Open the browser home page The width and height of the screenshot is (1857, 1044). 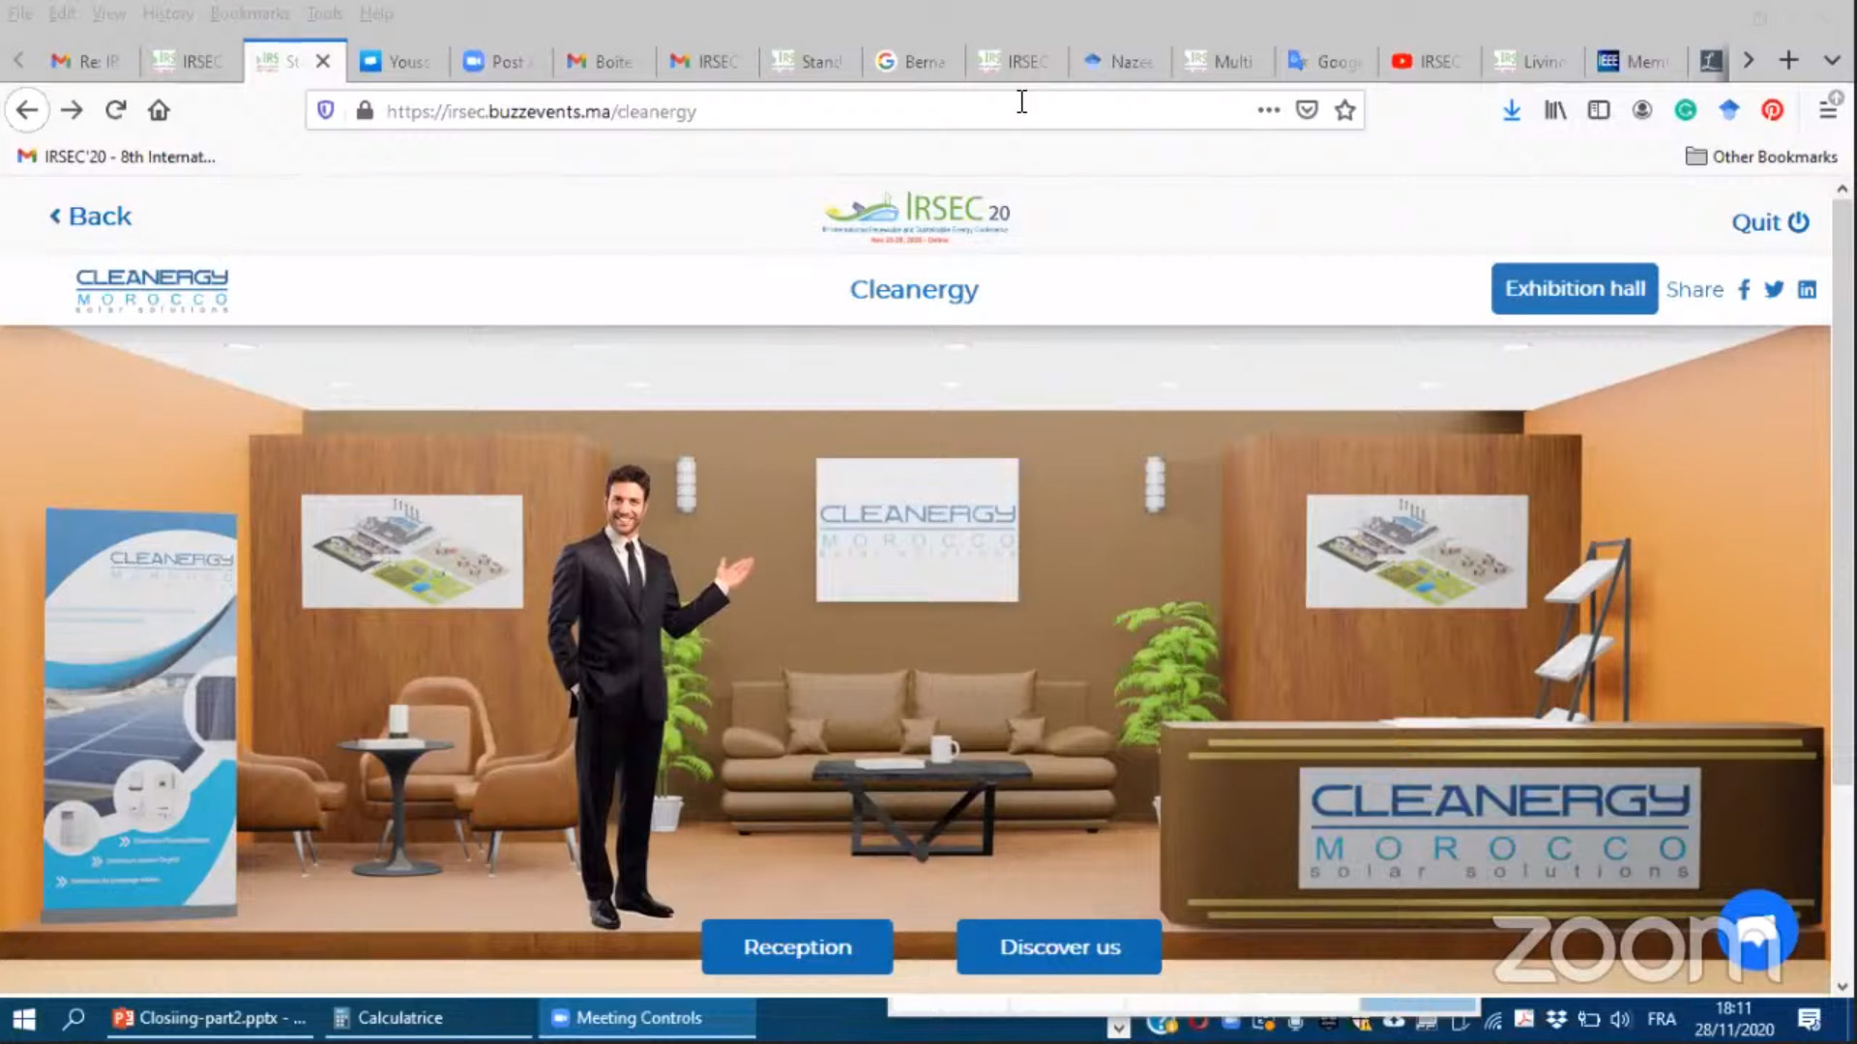pyautogui.click(x=159, y=110)
